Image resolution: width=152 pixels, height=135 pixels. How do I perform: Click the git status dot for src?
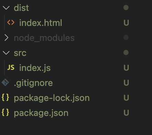pos(126,52)
